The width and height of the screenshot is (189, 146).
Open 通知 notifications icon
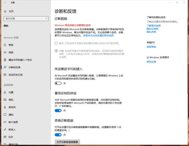click(5, 115)
